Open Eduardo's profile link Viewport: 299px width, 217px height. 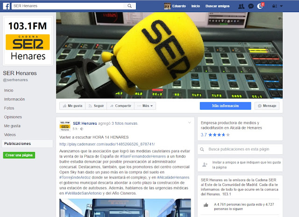click(179, 6)
